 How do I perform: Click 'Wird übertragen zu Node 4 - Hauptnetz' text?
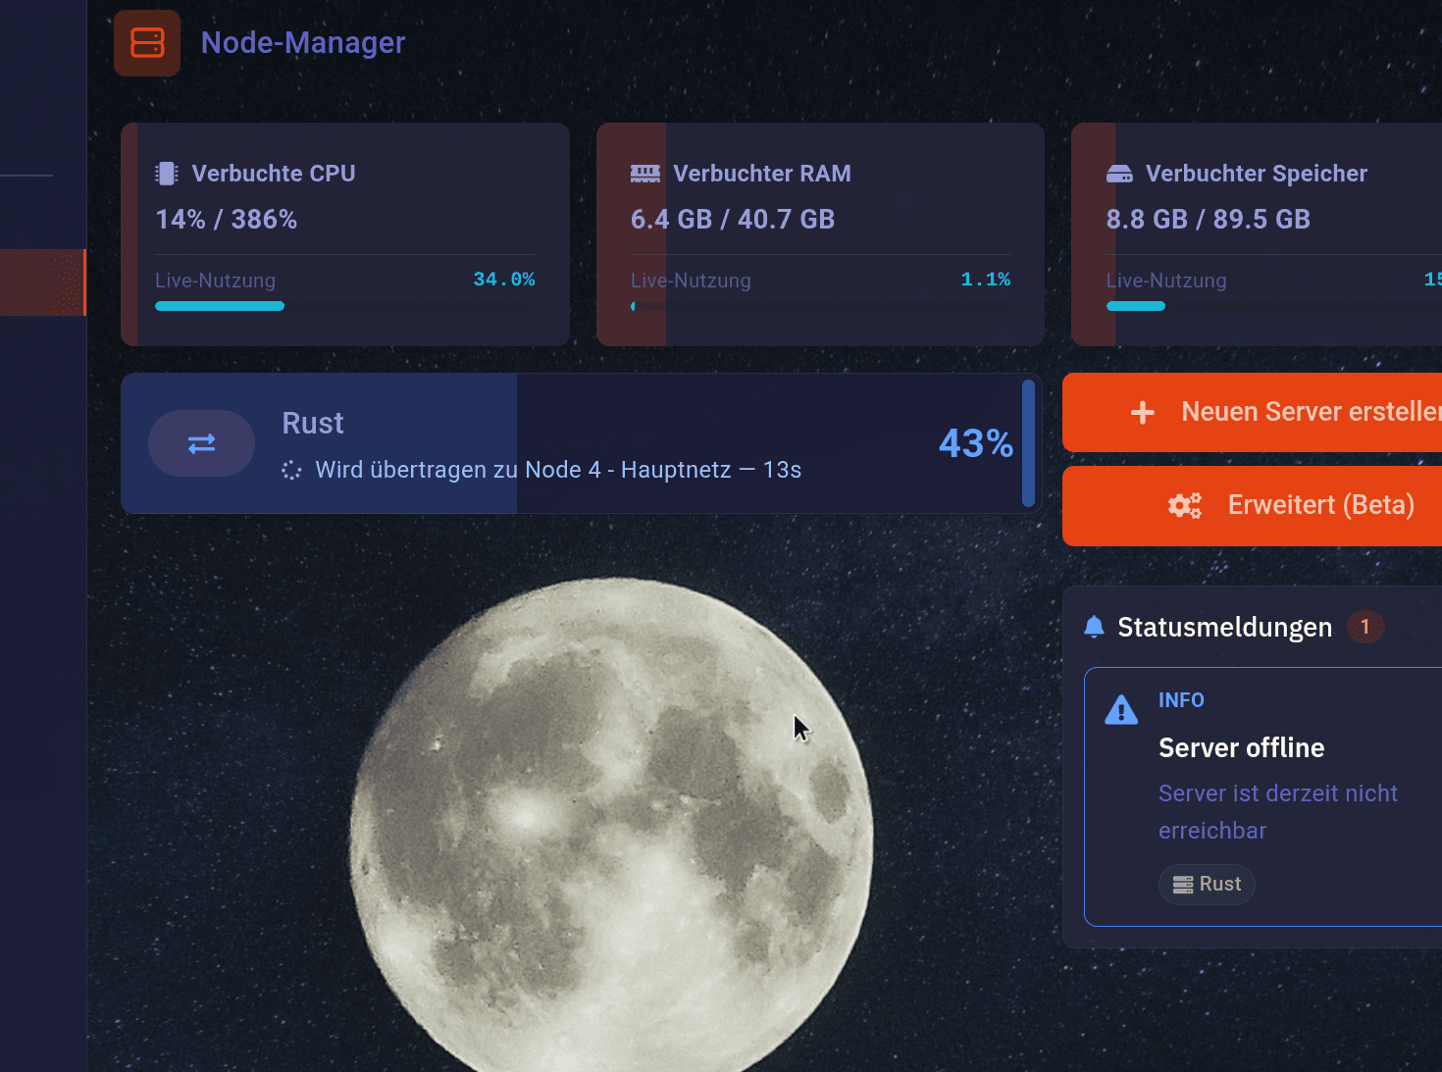523,470
